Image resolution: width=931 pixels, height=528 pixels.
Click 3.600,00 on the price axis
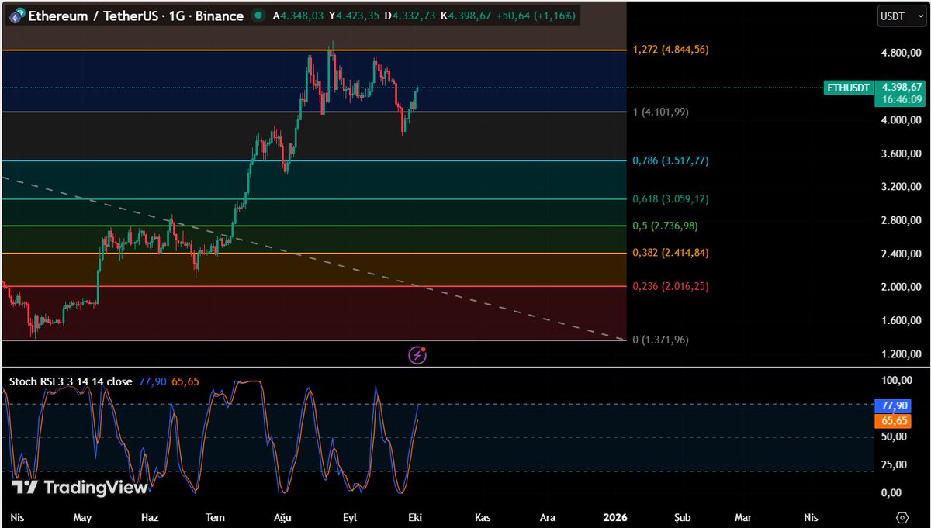[x=900, y=154]
